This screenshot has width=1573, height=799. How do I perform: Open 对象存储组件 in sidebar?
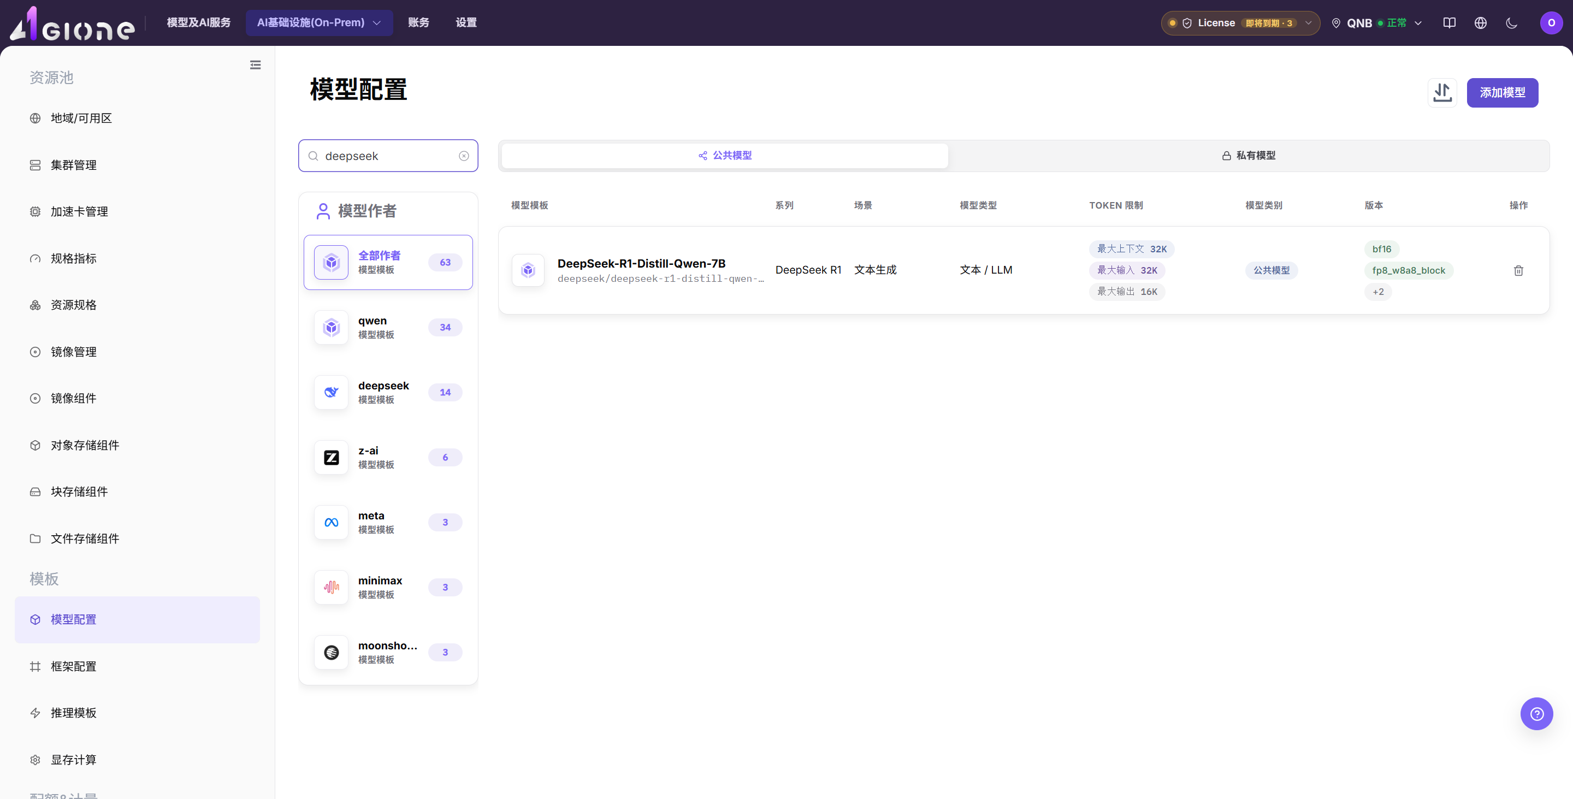click(x=138, y=446)
